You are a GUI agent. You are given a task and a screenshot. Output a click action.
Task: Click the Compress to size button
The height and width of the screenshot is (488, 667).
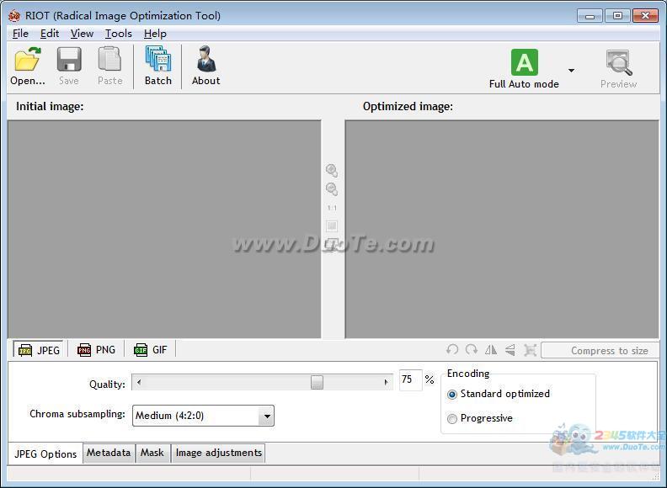pos(600,351)
